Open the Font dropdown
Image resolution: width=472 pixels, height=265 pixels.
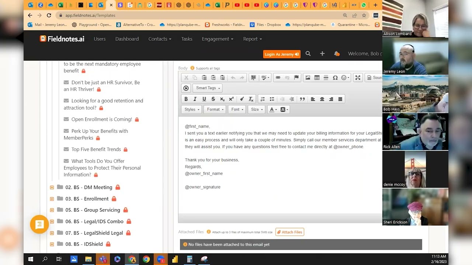(237, 109)
